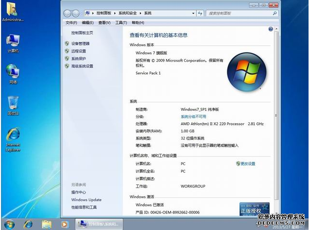Launch Internet Explorer from the taskbar
310x230 pixels.
[x=28, y=224]
